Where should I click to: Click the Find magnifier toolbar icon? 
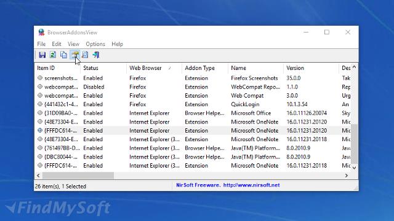(85, 55)
